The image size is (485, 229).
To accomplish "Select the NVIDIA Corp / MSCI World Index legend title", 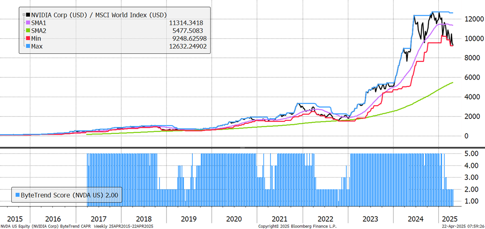I will [x=99, y=15].
